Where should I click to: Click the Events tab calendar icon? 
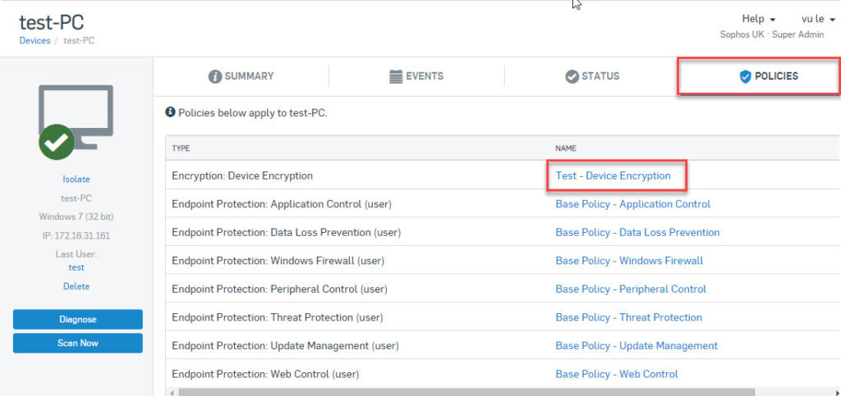click(x=396, y=76)
